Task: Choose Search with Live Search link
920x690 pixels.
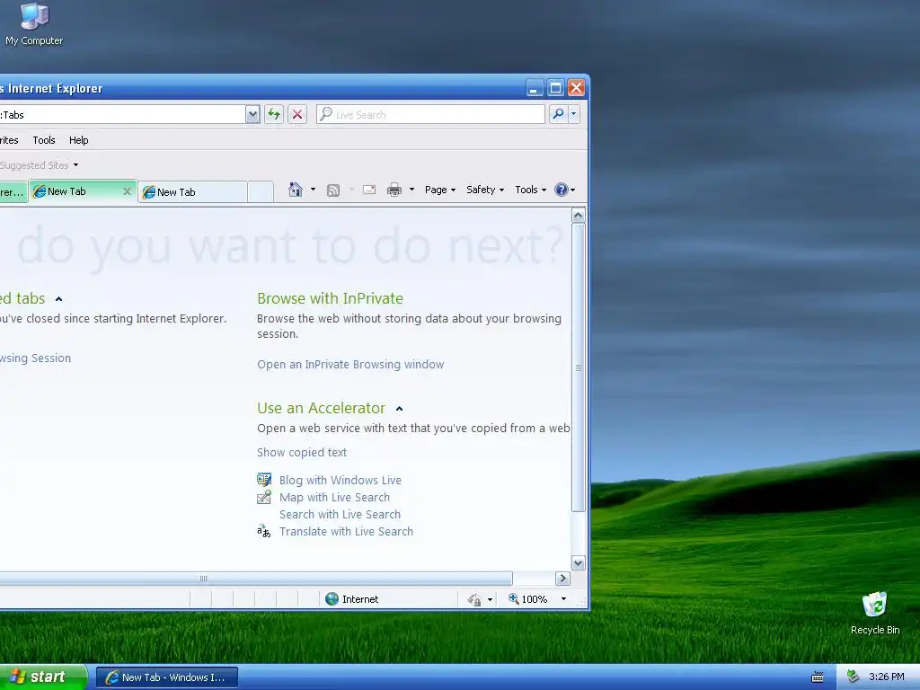Action: coord(340,514)
